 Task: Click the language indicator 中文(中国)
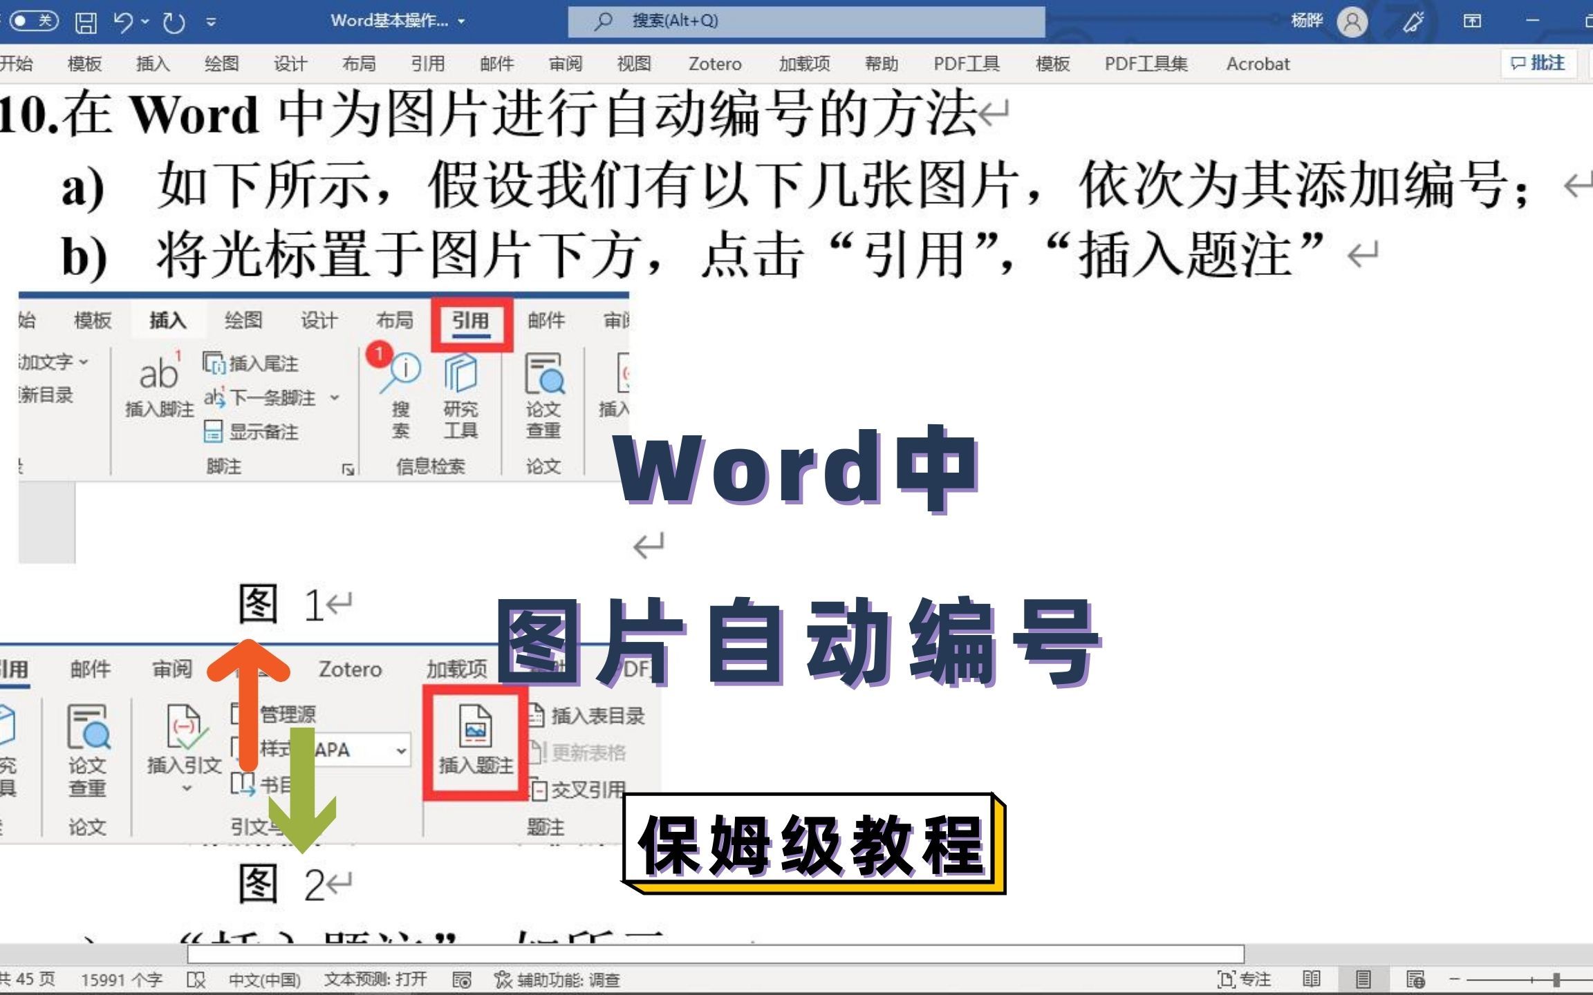(x=265, y=980)
